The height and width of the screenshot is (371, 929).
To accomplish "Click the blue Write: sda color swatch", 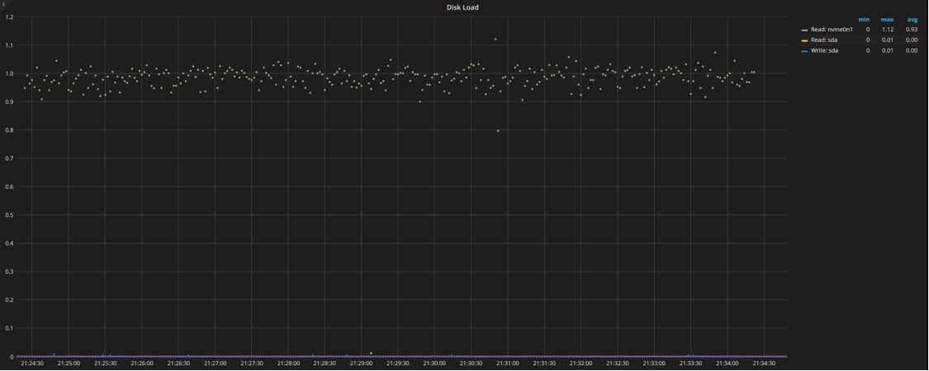I will (x=804, y=51).
